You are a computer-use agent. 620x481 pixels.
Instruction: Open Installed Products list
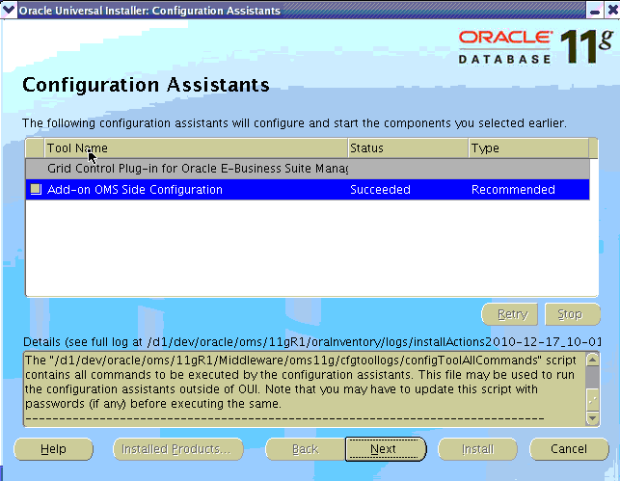pos(178,449)
